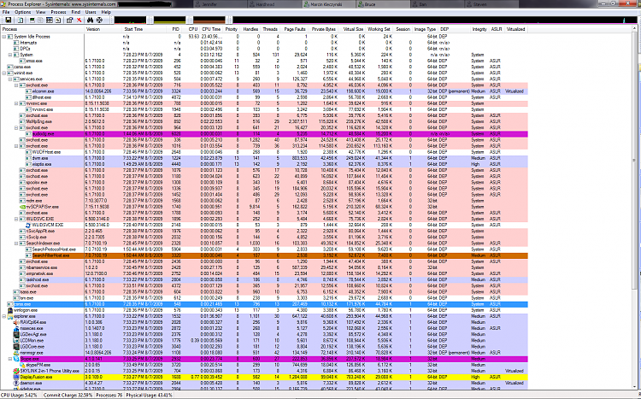This screenshot has width=641, height=399.
Task: Collapse the System process node
Action: pos(10,55)
